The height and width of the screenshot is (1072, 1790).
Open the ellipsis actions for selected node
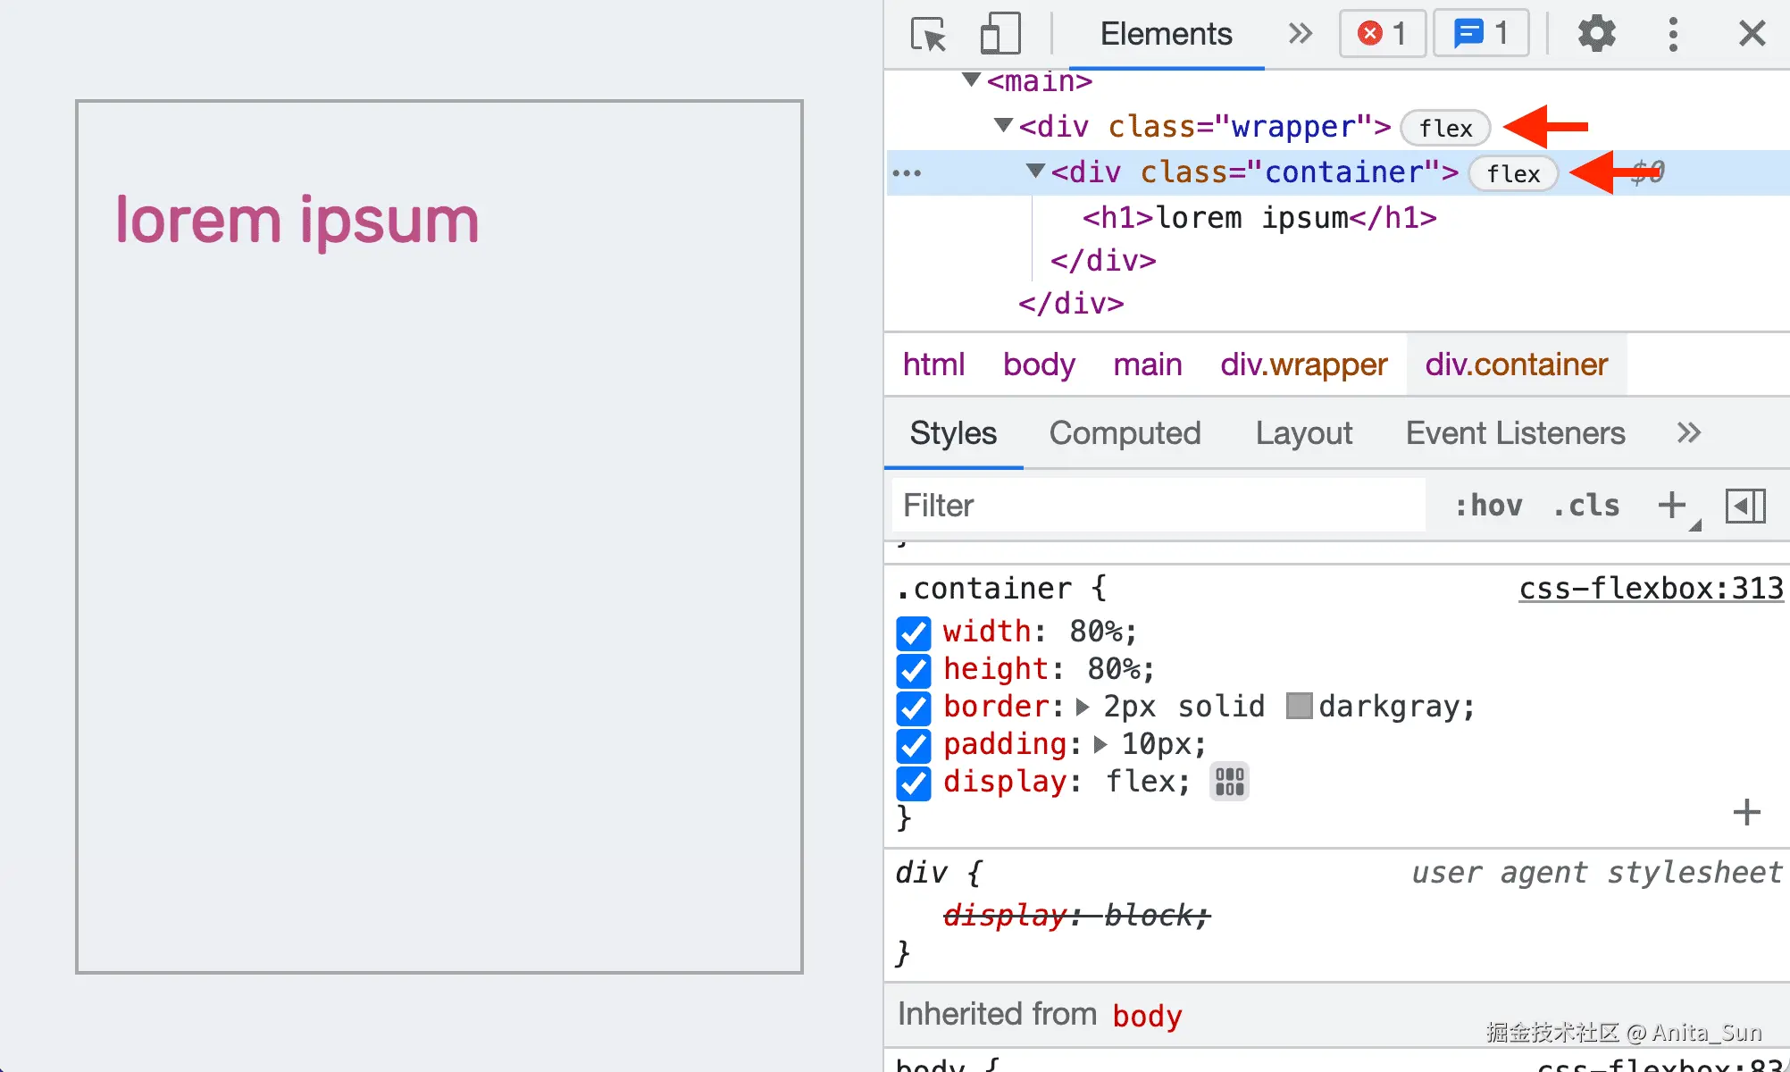pos(907,172)
